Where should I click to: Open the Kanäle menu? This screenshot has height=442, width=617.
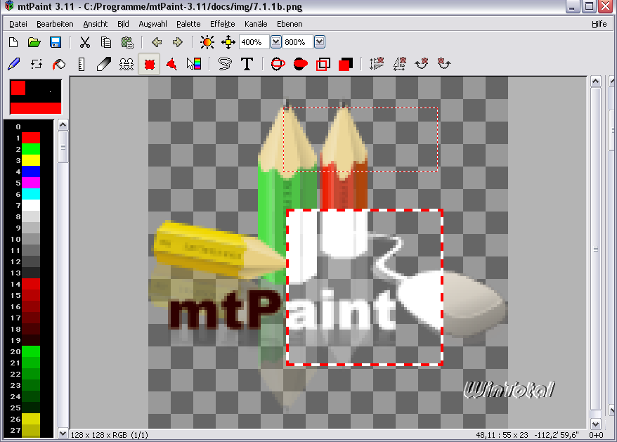(256, 24)
